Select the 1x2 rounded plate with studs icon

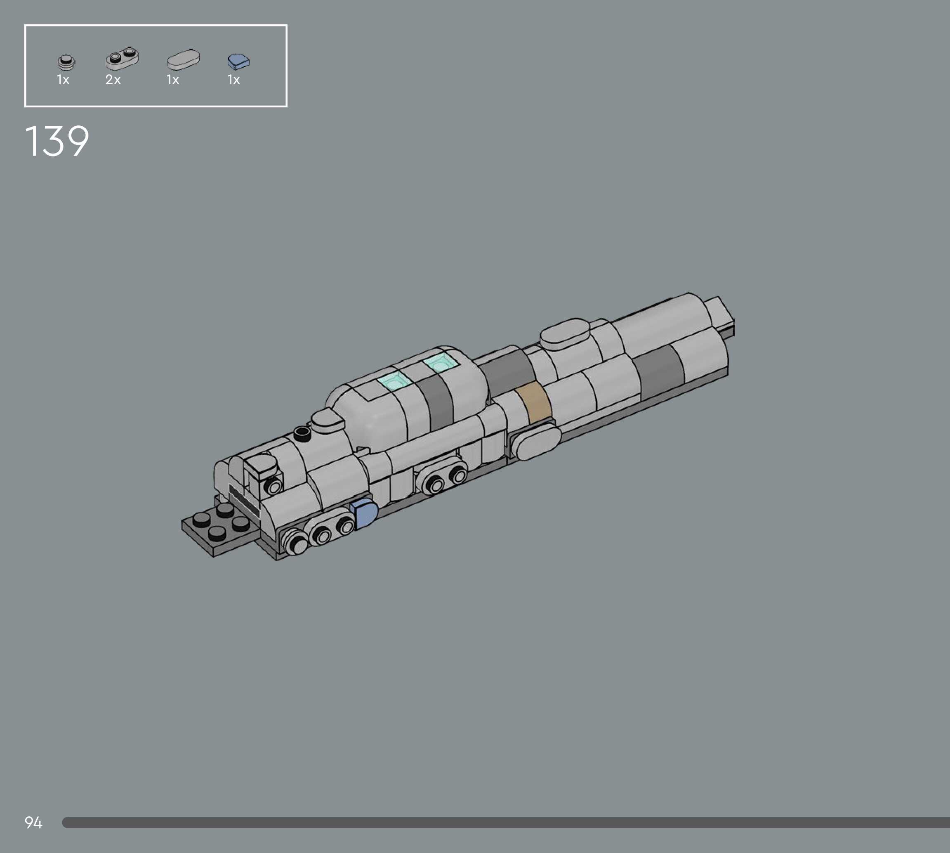122,58
